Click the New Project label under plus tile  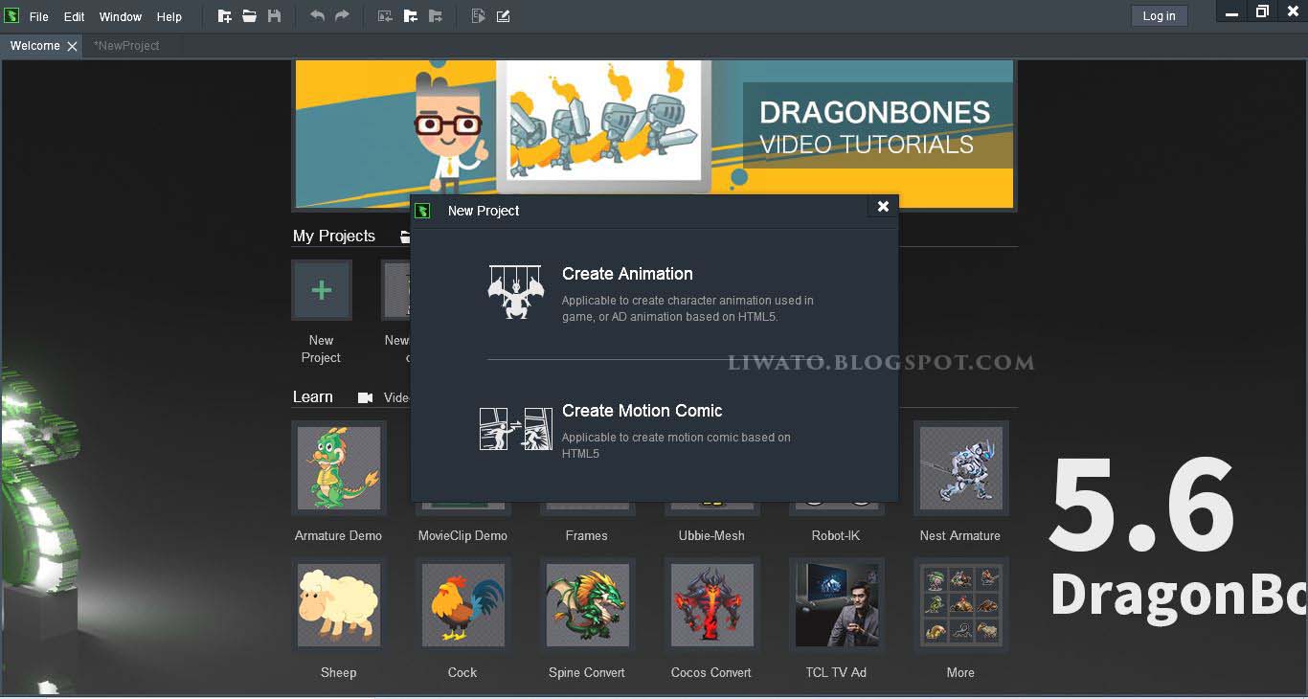(321, 349)
